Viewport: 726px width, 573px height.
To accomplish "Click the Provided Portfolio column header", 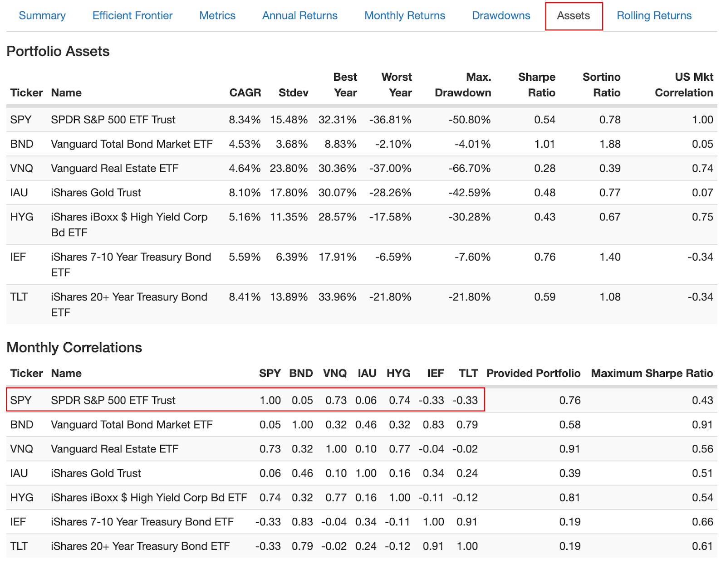I will (x=533, y=373).
